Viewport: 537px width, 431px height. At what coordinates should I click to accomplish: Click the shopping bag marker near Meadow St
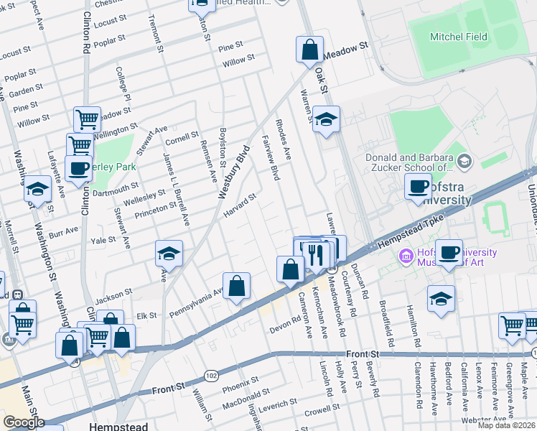click(309, 50)
